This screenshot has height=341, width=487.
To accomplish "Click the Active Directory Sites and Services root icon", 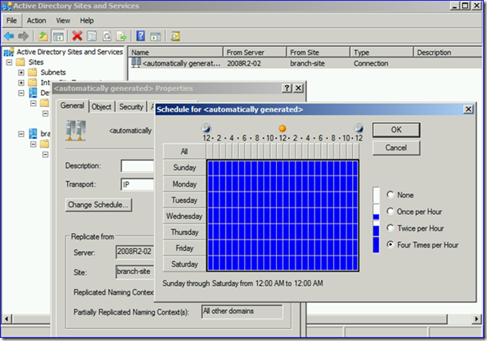I will [x=9, y=52].
